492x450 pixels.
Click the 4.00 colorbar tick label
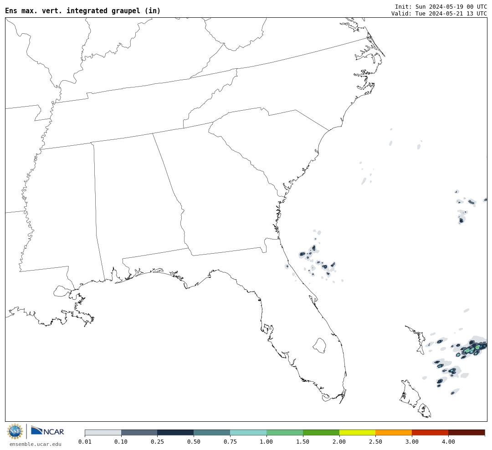[448, 441]
